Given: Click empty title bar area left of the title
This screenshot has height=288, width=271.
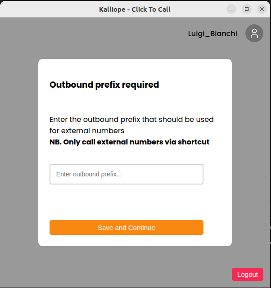Looking at the screenshot, I should coord(45,9).
